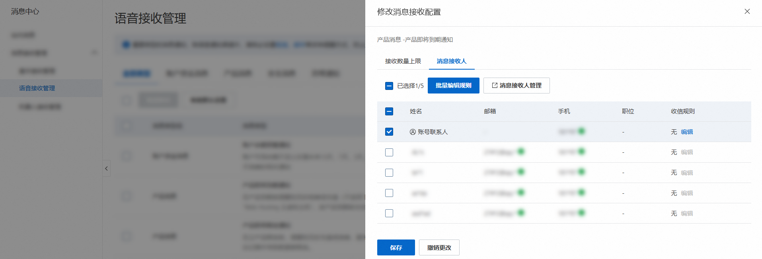Screen dimensions: 762x259
Task: Save the configuration with 保存
Action: tap(396, 247)
